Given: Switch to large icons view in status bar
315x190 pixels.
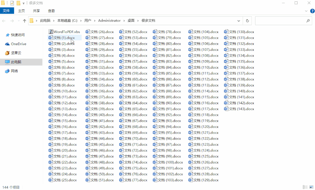Looking at the screenshot, I should (x=311, y=187).
